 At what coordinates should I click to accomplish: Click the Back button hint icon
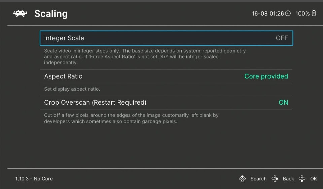275,179
